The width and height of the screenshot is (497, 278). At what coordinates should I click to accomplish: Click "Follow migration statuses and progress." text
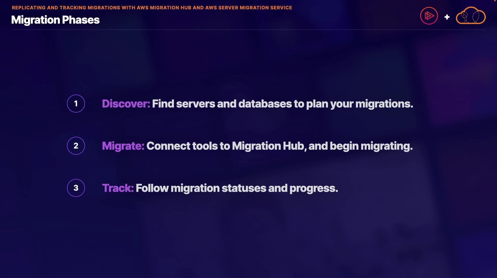237,188
